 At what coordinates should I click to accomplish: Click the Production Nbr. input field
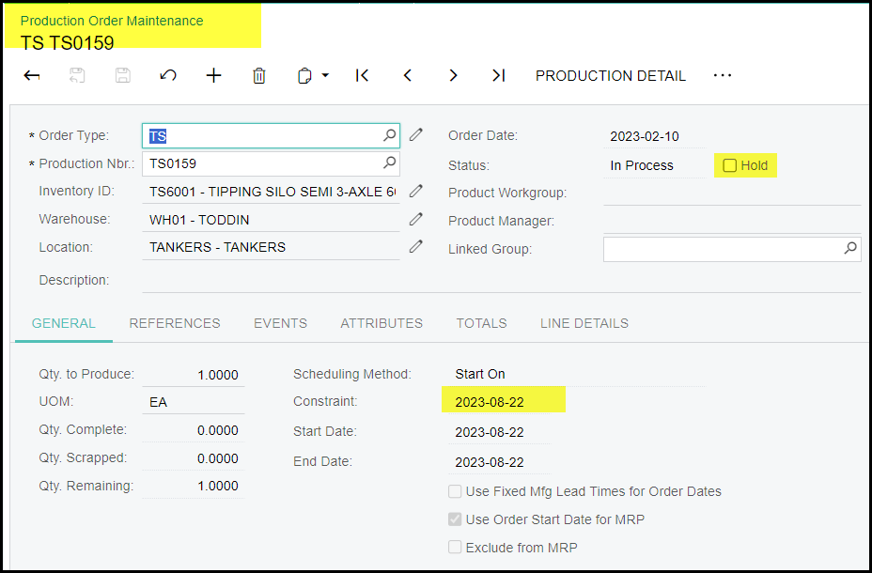[x=263, y=163]
